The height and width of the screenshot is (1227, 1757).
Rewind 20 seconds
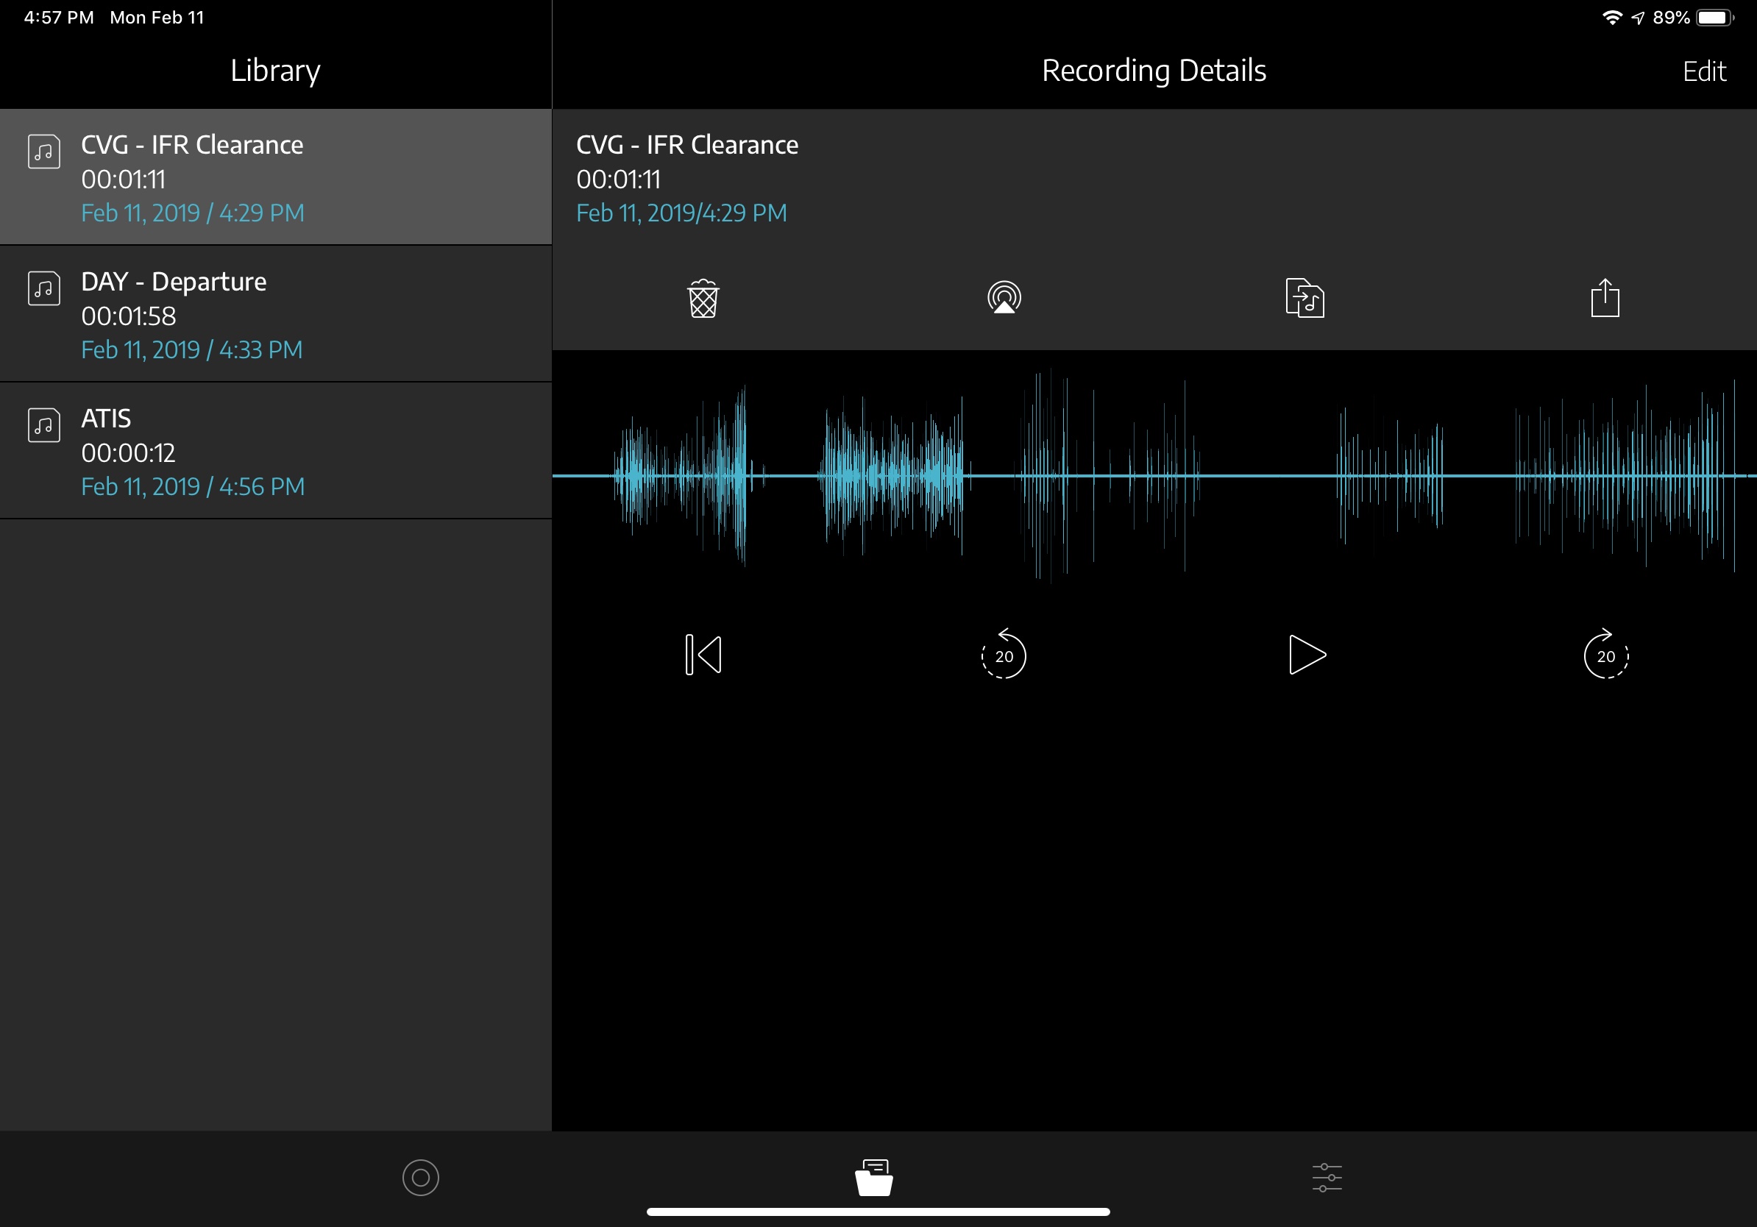[1004, 655]
